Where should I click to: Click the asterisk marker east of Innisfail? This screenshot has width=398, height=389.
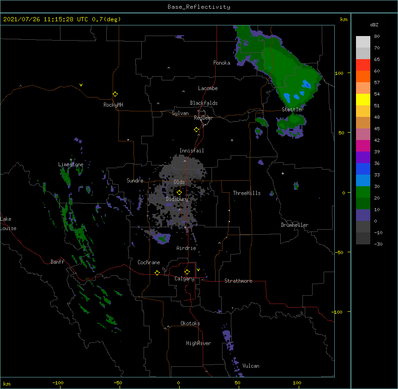(x=232, y=140)
